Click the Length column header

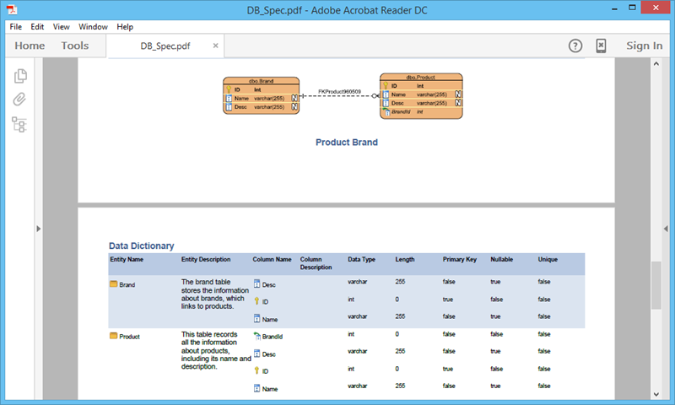click(405, 260)
